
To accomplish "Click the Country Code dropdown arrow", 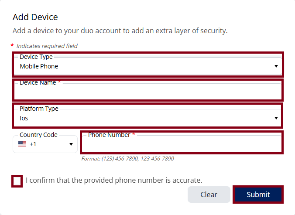I will coord(71,144).
